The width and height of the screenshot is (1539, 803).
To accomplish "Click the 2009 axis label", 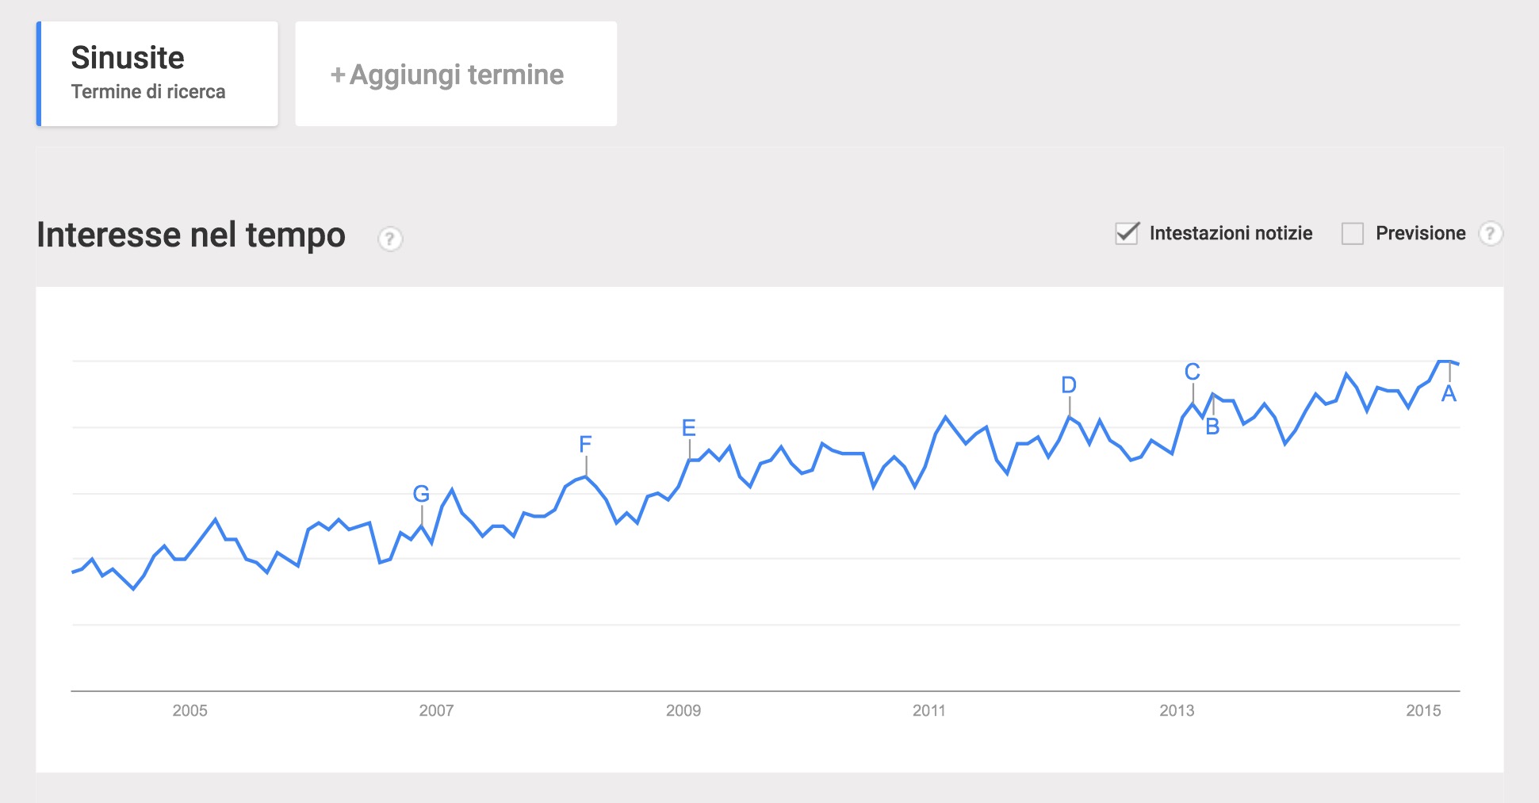I will click(683, 710).
